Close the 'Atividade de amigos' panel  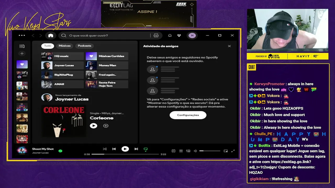pyautogui.click(x=229, y=46)
